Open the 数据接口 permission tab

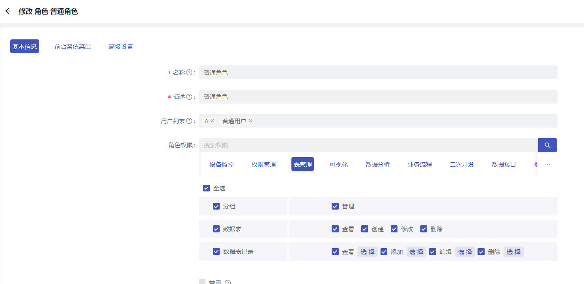tap(504, 164)
